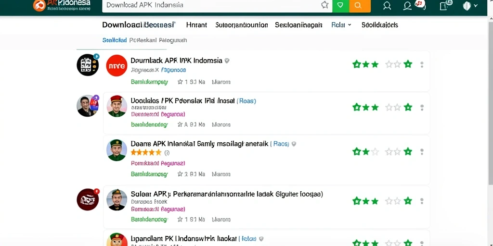This screenshot has width=493, height=246.
Task: Click verified badge after (Raos) link
Action: 294,144
